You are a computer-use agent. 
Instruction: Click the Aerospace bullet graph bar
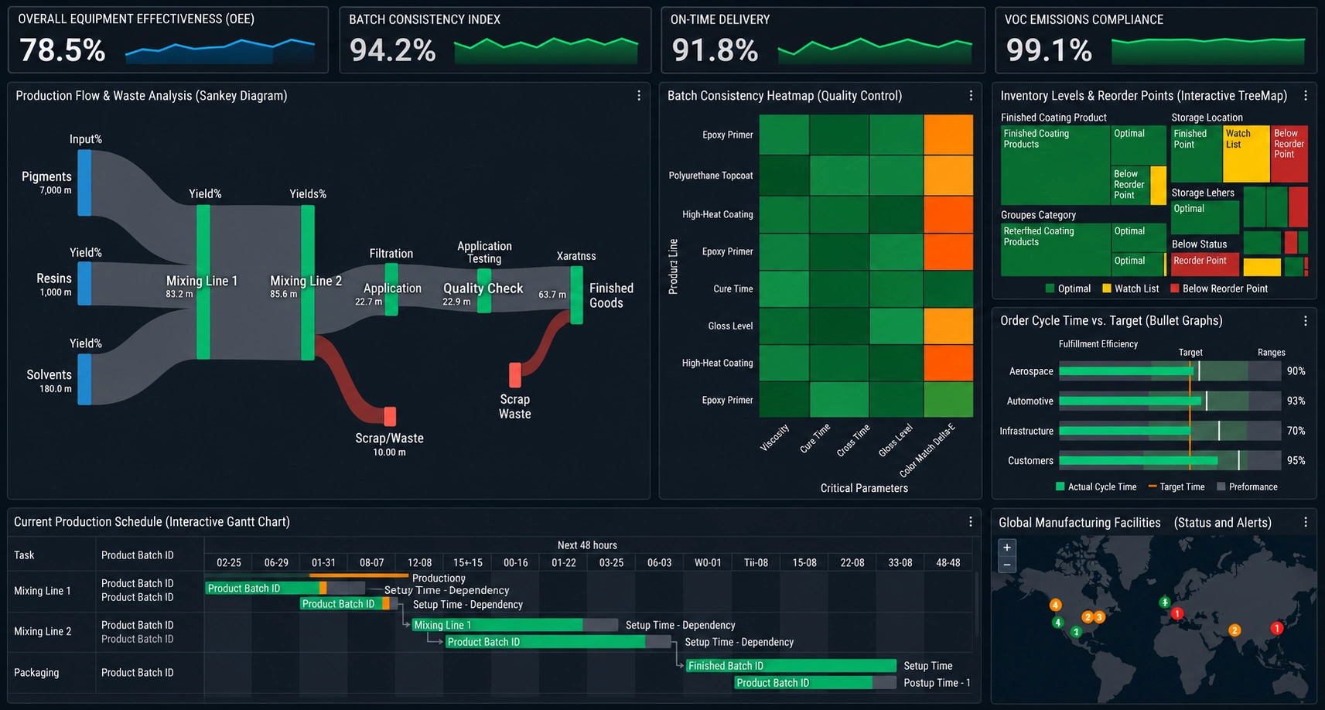click(x=1170, y=371)
